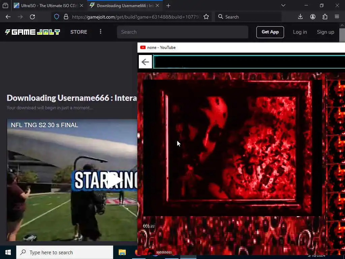Click the Log in link

(300, 32)
